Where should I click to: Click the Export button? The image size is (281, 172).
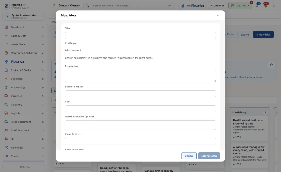pos(245,35)
